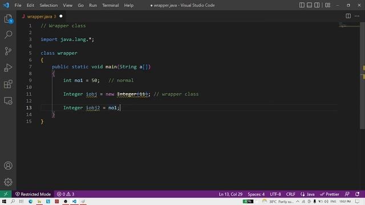
Task: Toggle the primary side bar layout icon
Action: pos(302,5)
